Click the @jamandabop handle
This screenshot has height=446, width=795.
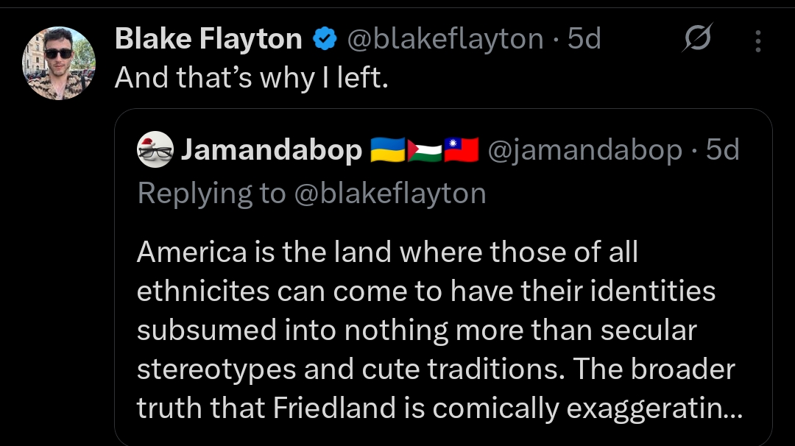pyautogui.click(x=584, y=150)
